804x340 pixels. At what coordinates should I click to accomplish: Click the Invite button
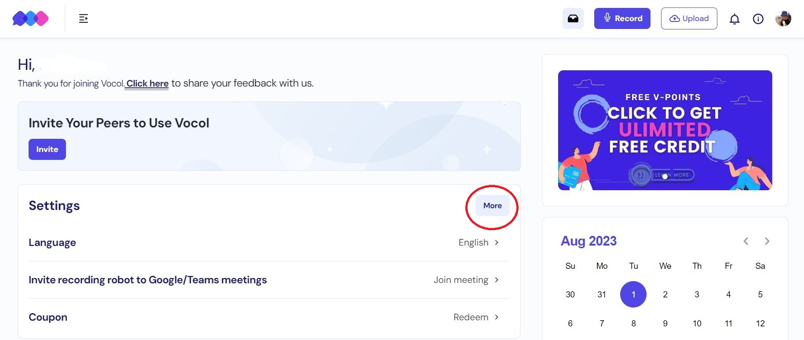point(47,149)
